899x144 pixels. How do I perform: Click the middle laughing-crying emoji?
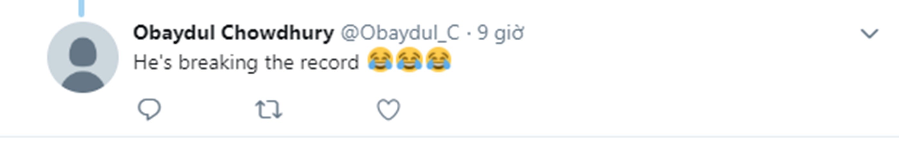click(x=409, y=60)
